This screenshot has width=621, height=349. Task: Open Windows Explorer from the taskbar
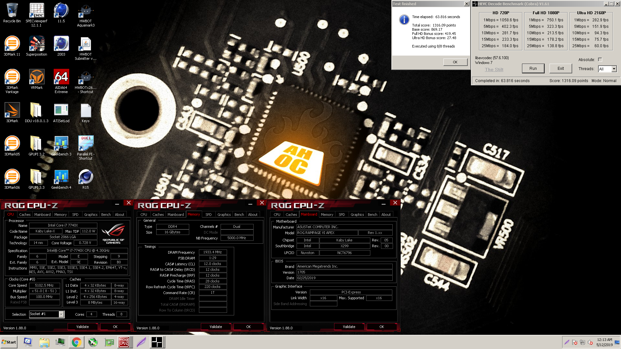pyautogui.click(x=44, y=342)
